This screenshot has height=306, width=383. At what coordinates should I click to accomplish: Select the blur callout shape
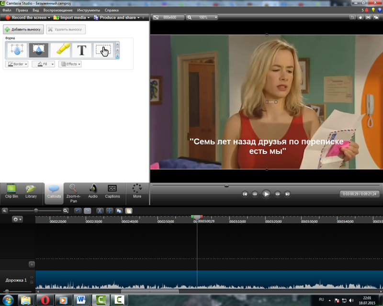[x=17, y=50]
